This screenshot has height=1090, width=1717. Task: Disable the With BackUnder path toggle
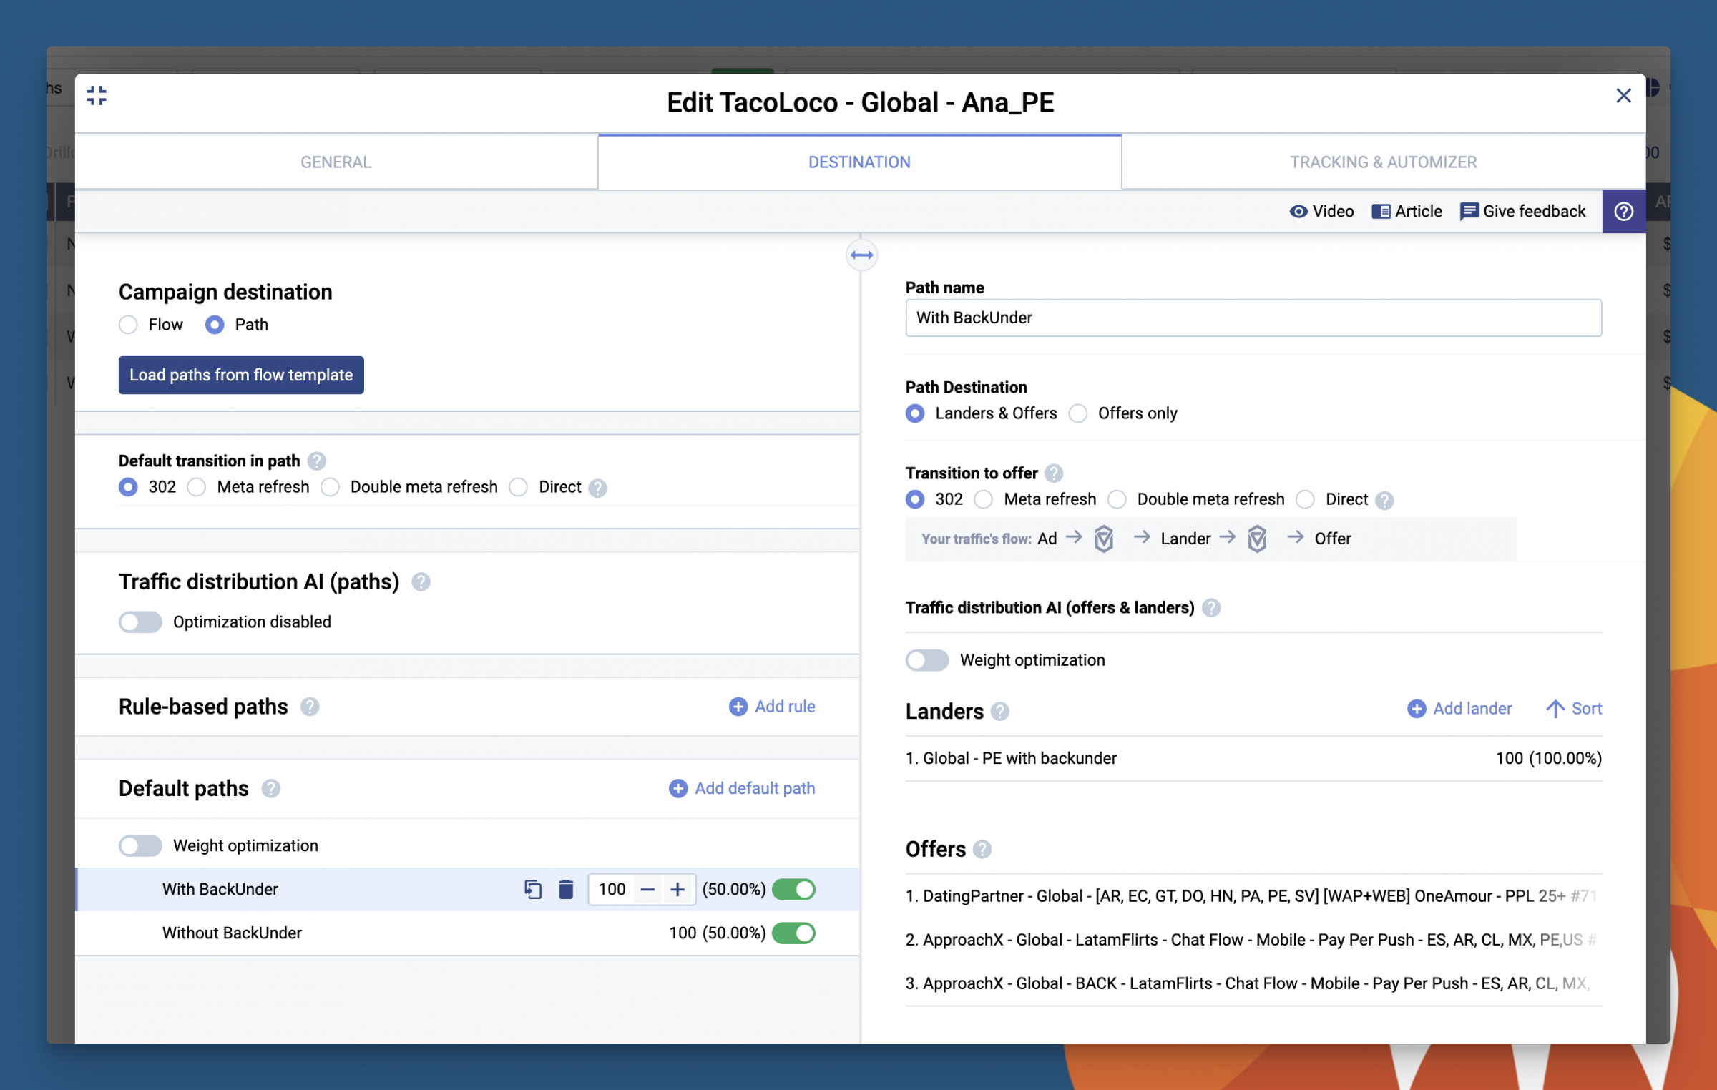pos(793,889)
